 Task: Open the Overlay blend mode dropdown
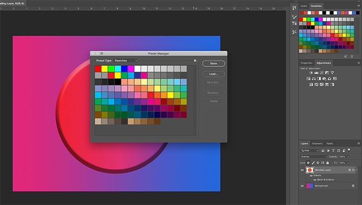tap(314, 157)
